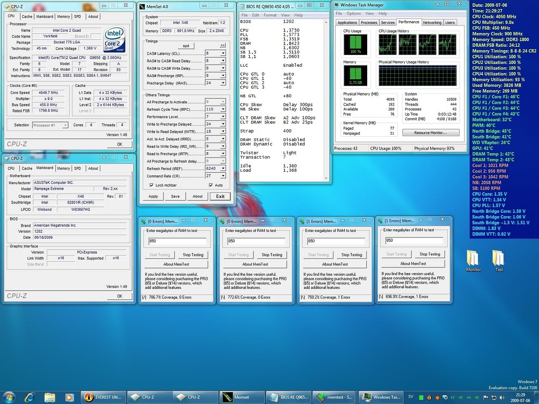Switch to Windows Task Manager taskbar button
The image size is (539, 404).
click(381, 397)
